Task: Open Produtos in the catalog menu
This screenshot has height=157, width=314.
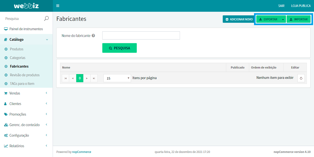Action: [x=17, y=49]
